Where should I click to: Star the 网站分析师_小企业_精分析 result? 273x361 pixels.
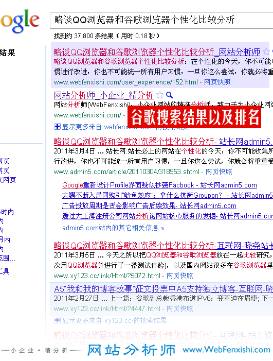tap(160, 95)
